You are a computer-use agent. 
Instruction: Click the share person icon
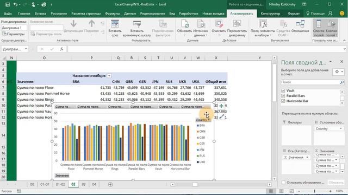331,14
